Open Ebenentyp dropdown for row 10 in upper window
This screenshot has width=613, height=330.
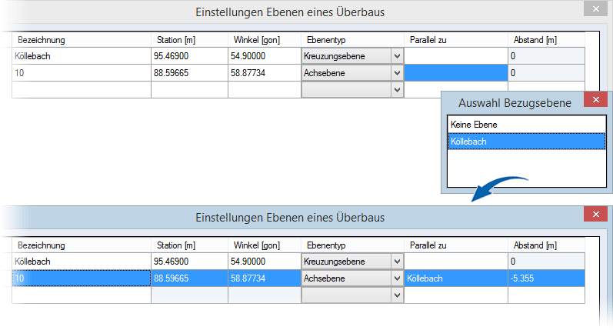[397, 73]
